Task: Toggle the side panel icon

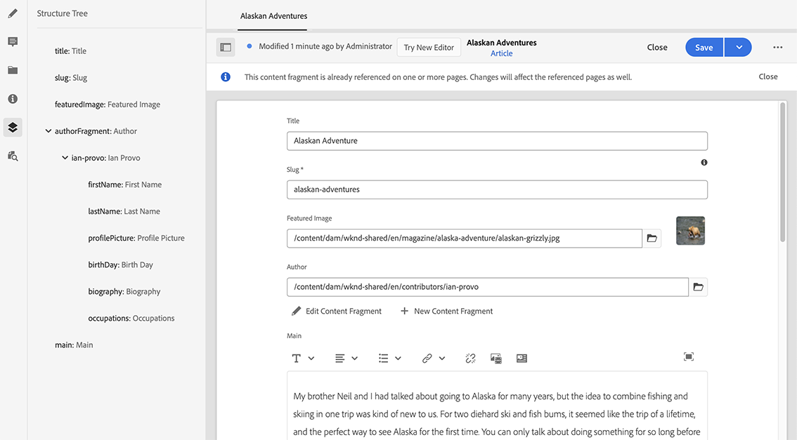Action: point(226,48)
